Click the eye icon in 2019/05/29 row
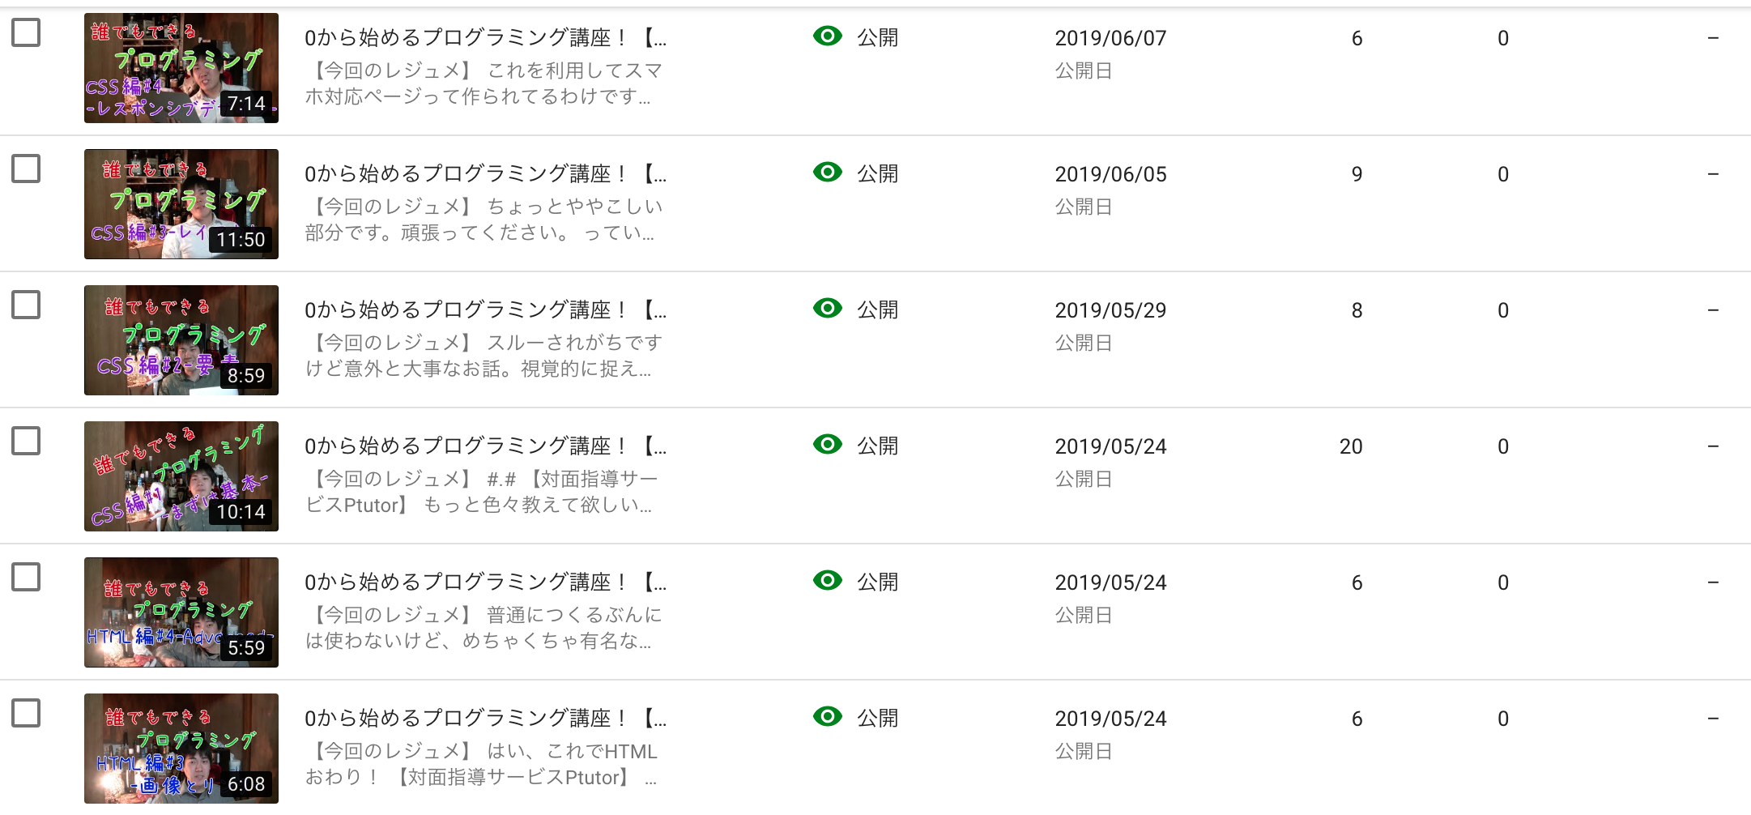The height and width of the screenshot is (815, 1751). pos(827,308)
